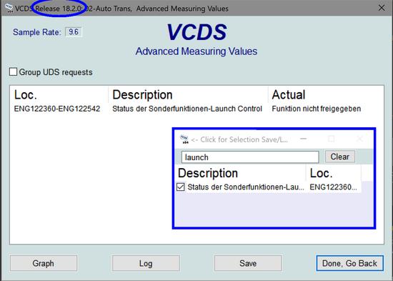Minimize the selection popup window
This screenshot has height=281, width=393.
tap(303, 139)
